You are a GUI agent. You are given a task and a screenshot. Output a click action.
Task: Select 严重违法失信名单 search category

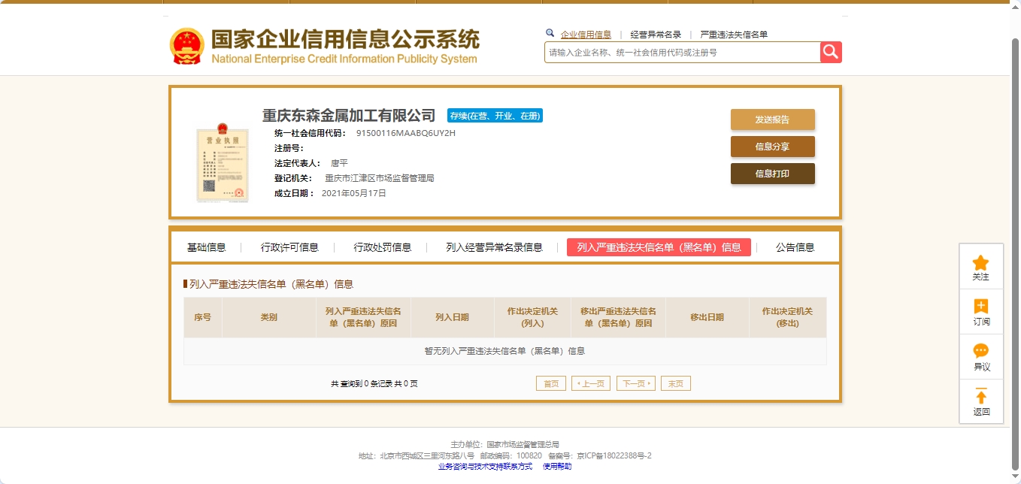(734, 35)
